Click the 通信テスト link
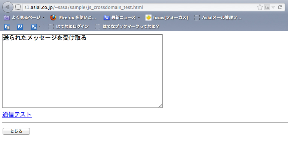The height and width of the screenshot is (166, 288). [17, 115]
